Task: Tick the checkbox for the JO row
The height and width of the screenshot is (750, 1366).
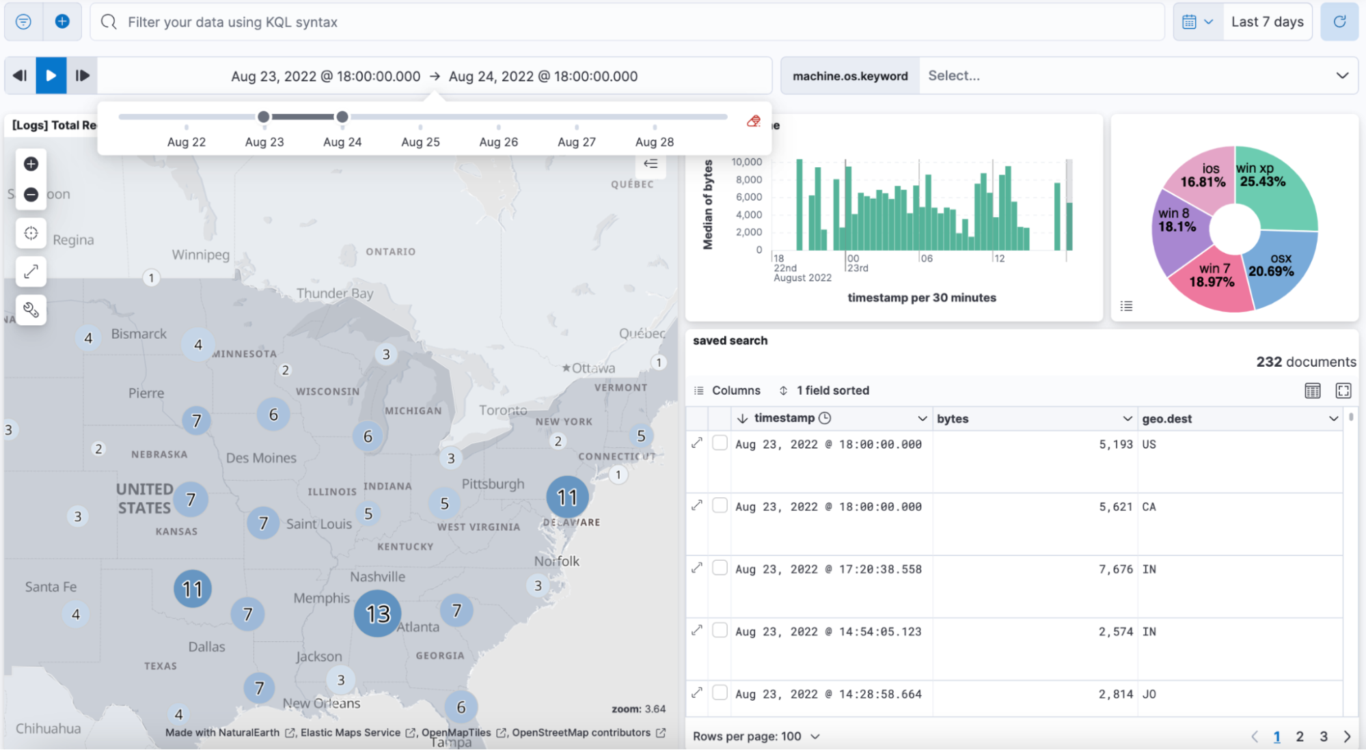Action: click(x=720, y=693)
